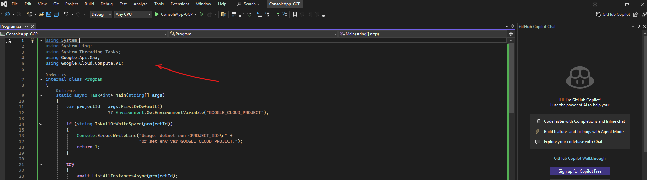Open the Build menu
The width and height of the screenshot is (647, 180).
tap(89, 4)
